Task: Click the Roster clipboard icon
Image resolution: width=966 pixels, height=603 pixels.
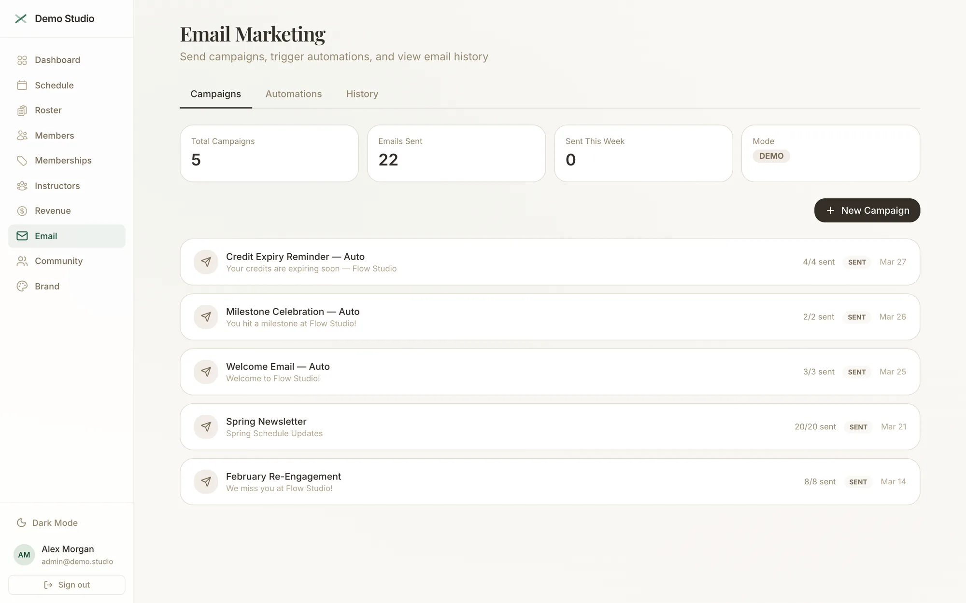Action: pos(22,110)
